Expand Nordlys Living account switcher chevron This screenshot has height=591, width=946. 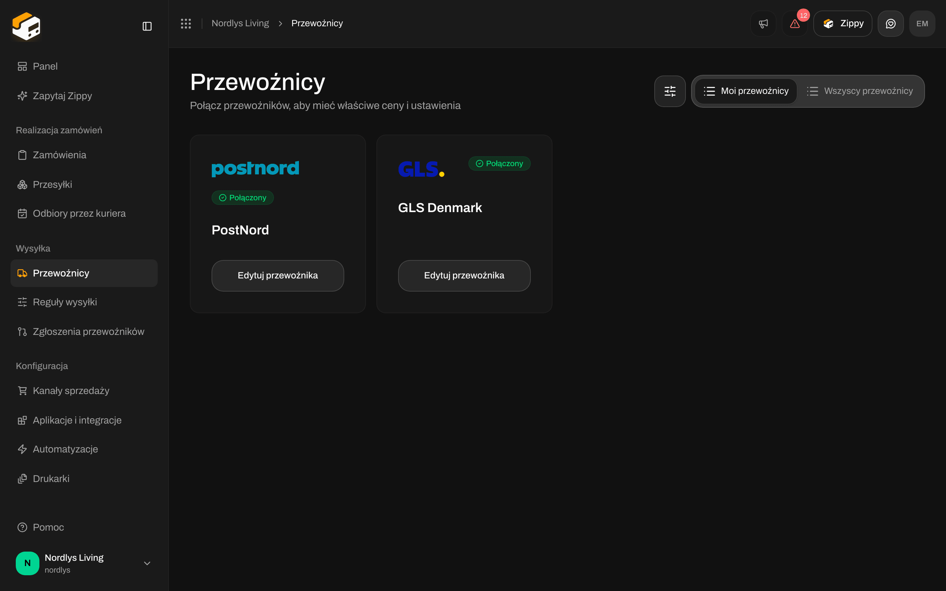pyautogui.click(x=147, y=563)
